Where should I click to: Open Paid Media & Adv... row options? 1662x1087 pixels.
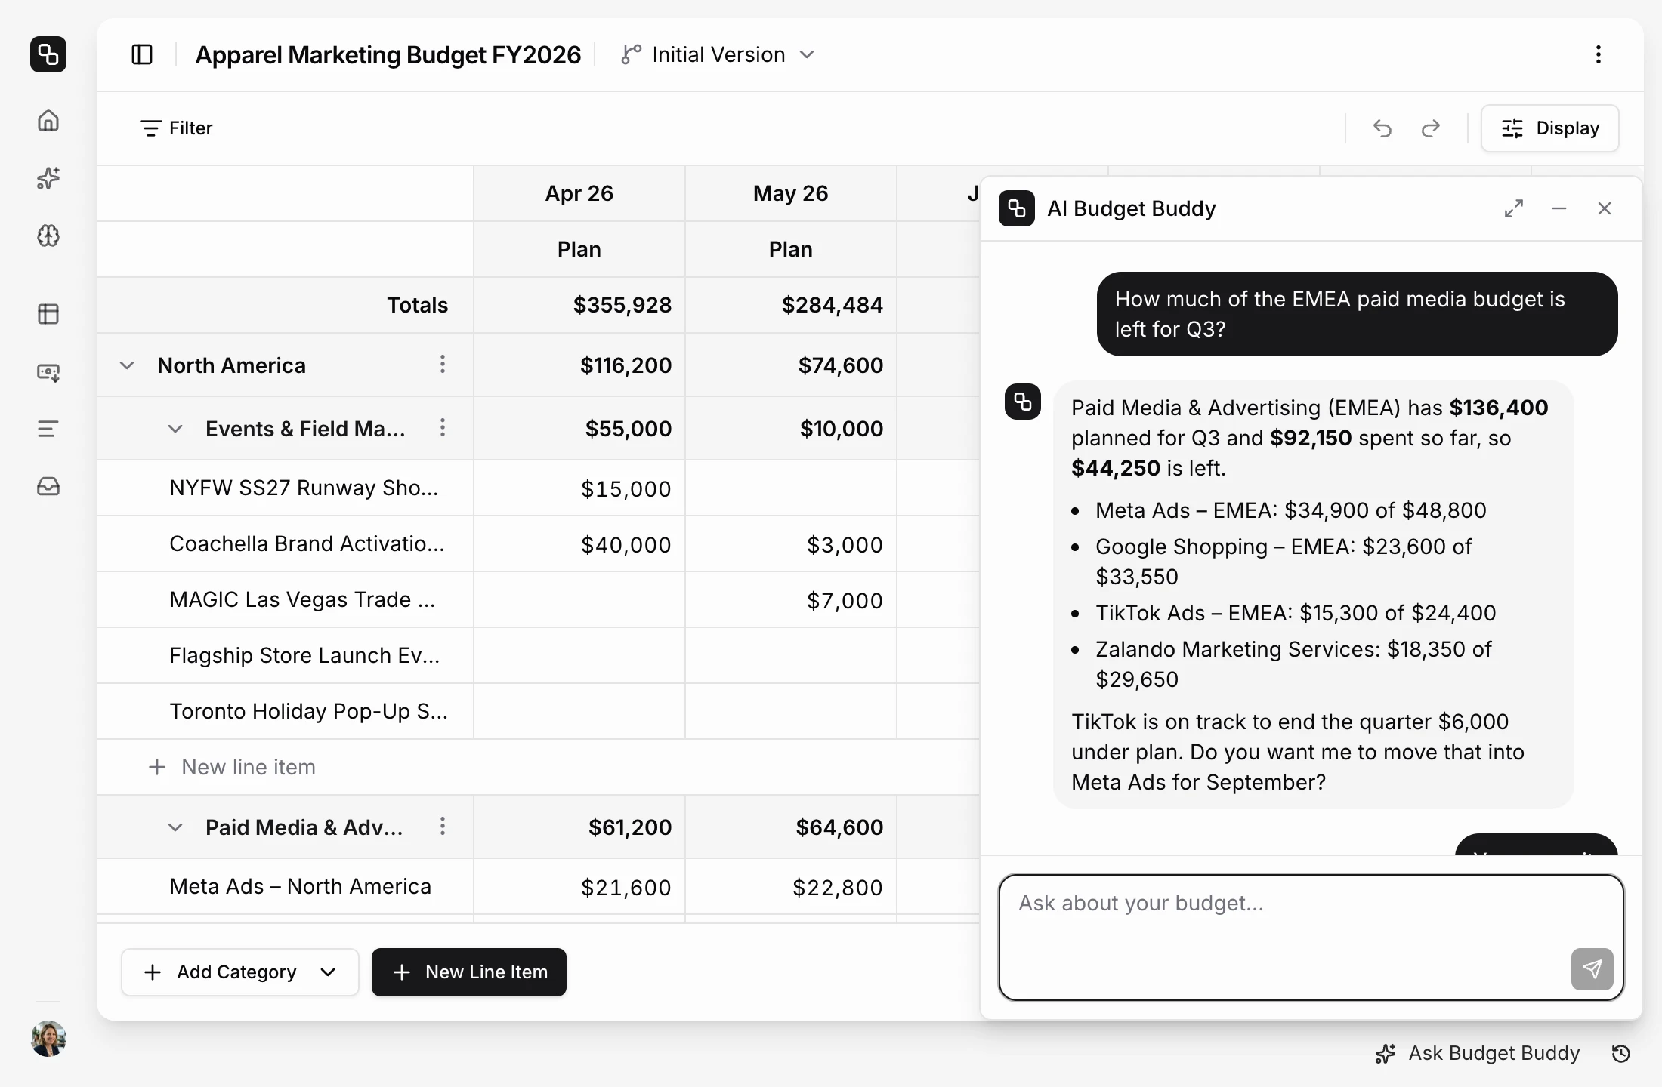pyautogui.click(x=443, y=827)
